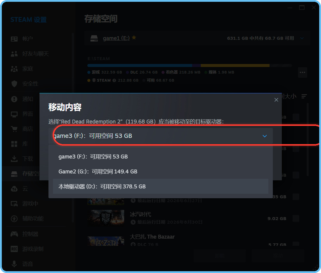Click the 库 grid icon

[x=14, y=144]
